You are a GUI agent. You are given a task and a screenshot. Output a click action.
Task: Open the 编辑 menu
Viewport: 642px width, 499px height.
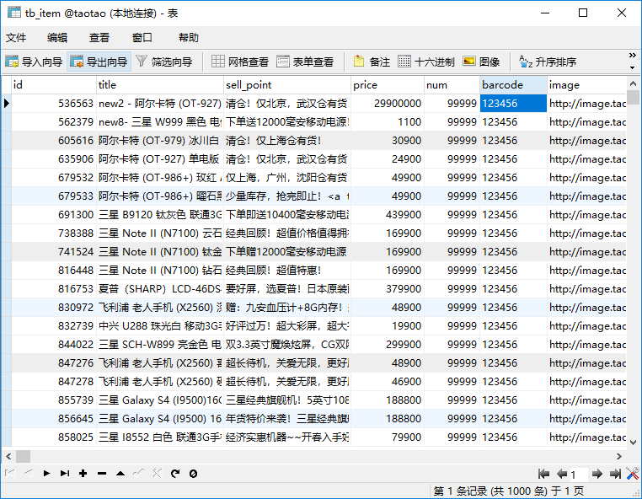coord(57,38)
